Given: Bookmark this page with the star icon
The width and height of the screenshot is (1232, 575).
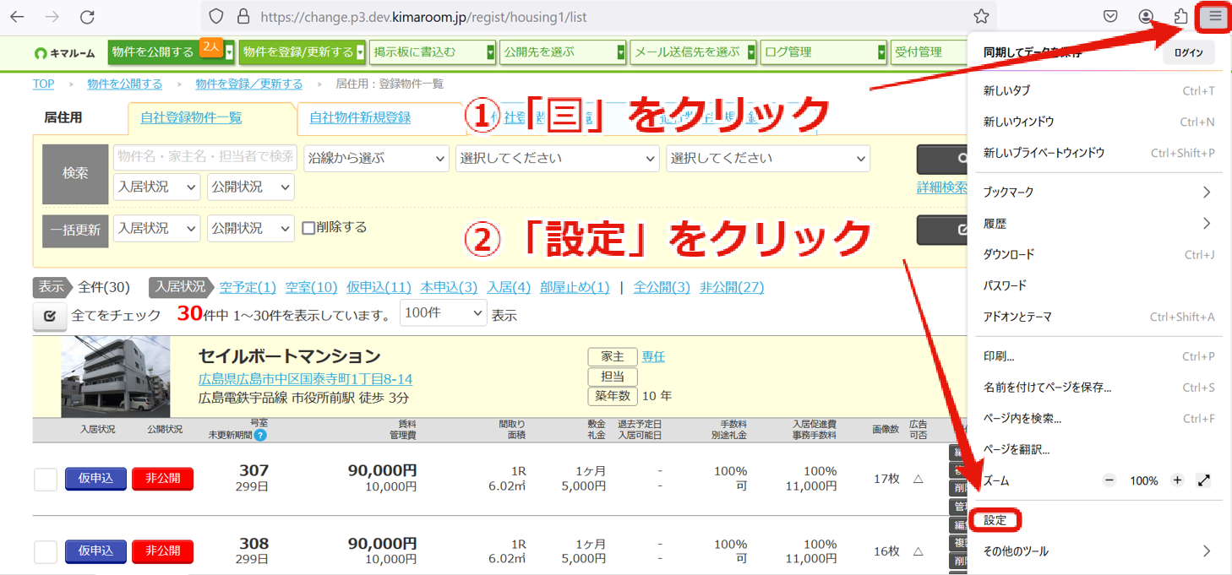Looking at the screenshot, I should [x=981, y=17].
